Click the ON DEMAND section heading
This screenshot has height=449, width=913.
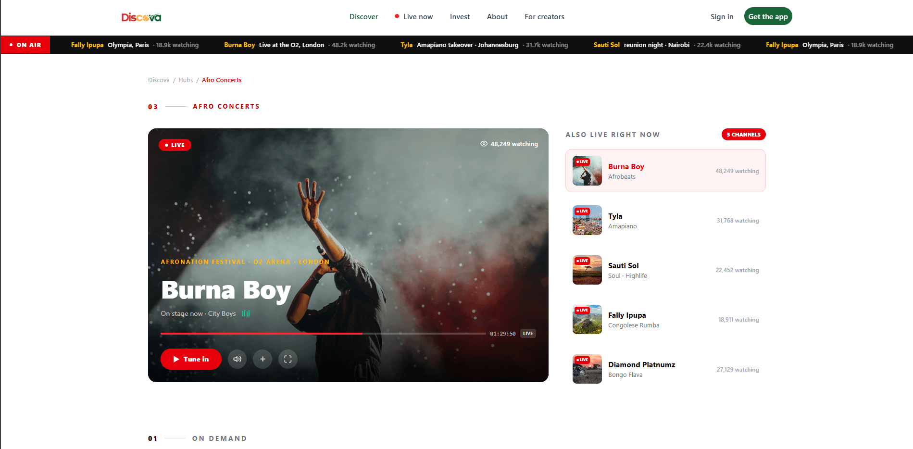pyautogui.click(x=219, y=438)
